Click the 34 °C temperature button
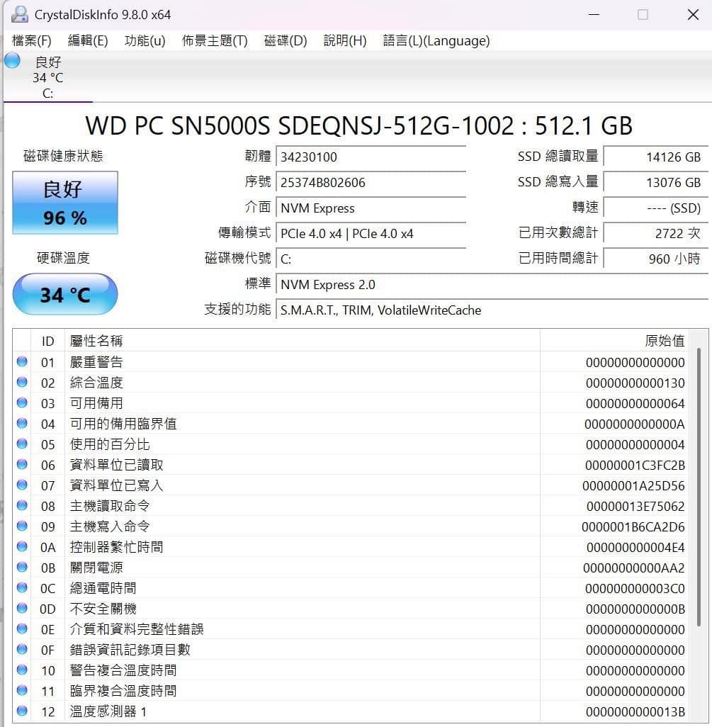 click(x=65, y=295)
